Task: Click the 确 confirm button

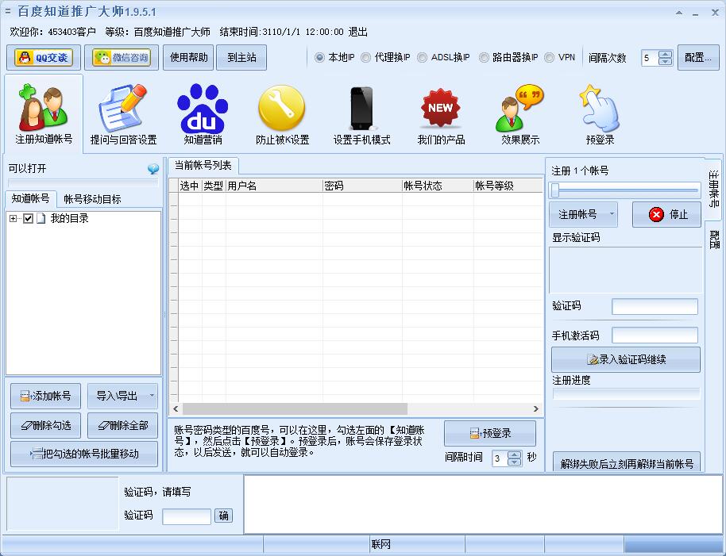Action: [224, 516]
